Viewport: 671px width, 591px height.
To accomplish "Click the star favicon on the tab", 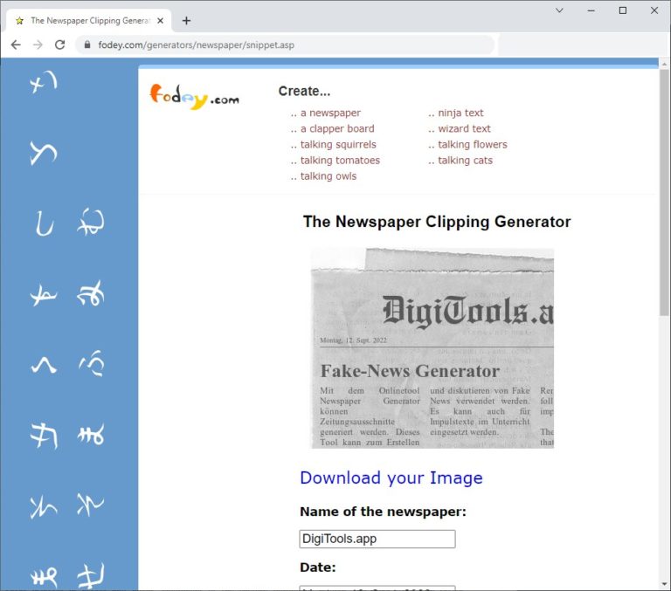I will click(20, 21).
